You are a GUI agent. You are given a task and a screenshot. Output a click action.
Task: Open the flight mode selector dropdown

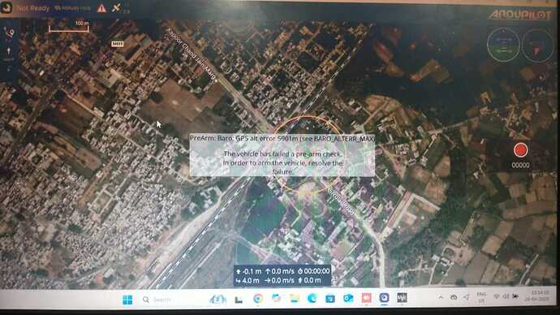tap(73, 8)
